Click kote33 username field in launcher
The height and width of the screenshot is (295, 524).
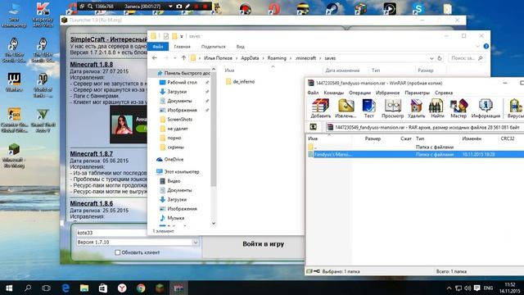click(111, 233)
